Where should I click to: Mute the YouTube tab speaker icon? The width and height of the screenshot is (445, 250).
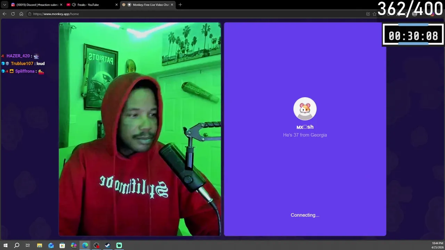[74, 5]
